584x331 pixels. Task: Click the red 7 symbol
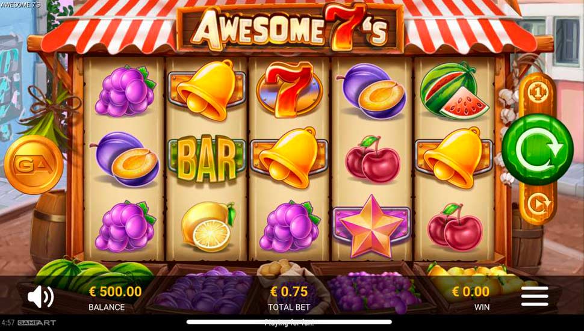pos(290,89)
